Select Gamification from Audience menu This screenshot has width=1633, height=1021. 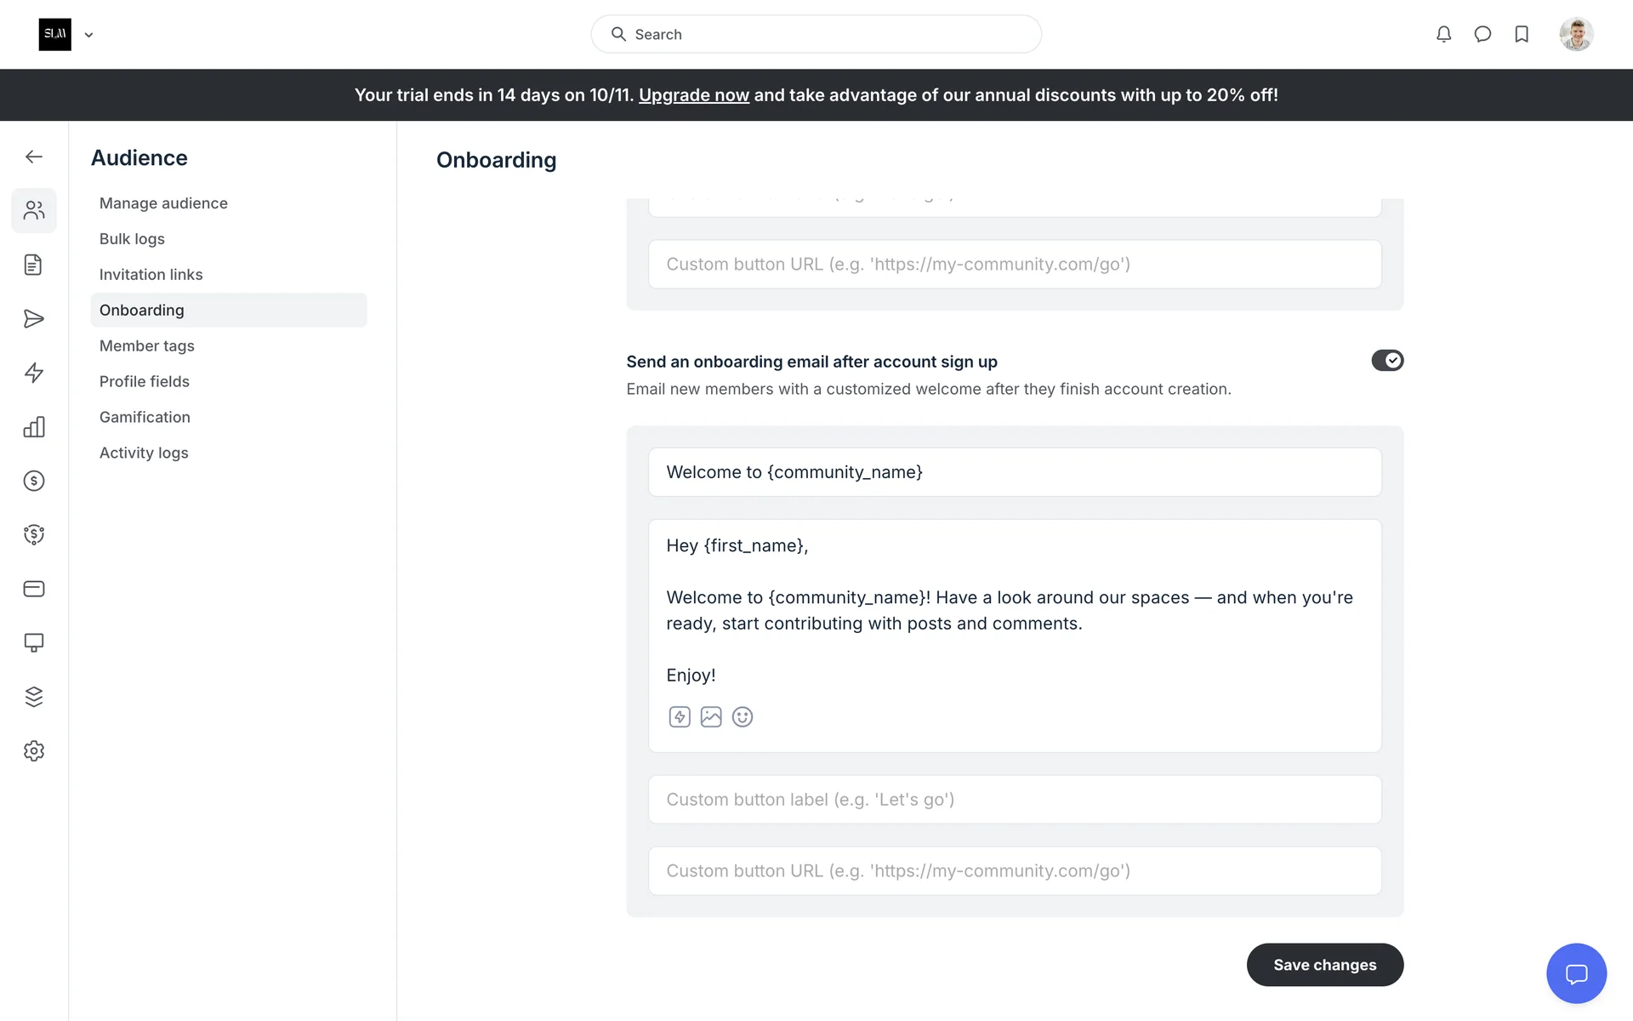coord(145,417)
